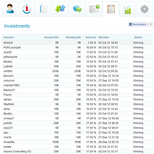Select the green and blue transfer arrows icon
Screen dimensions: 154x154
60,9
